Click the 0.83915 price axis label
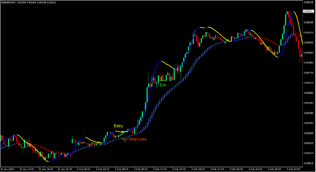This screenshot has height=172, width=316. point(309,163)
